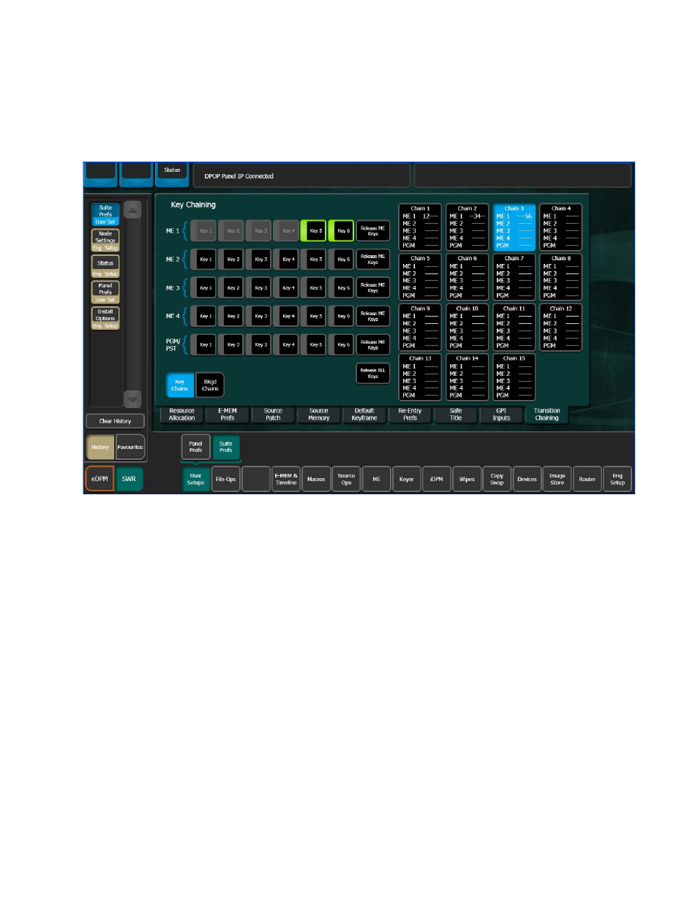
Task: Select Key Chains mode
Action: point(180,385)
